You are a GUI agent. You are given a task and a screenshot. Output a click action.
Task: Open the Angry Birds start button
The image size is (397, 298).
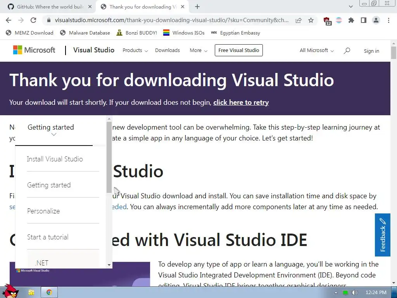(x=10, y=291)
